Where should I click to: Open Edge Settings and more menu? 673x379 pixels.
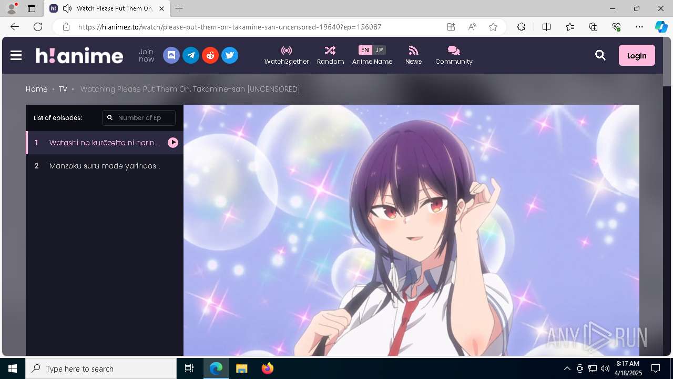pos(639,27)
